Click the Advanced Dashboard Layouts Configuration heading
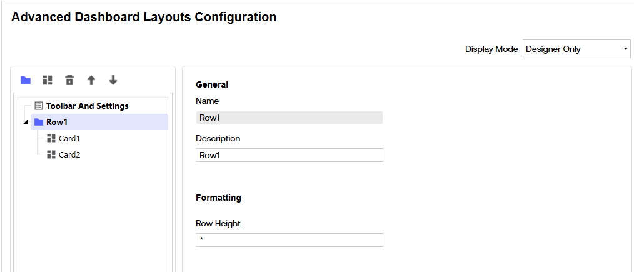This screenshot has height=272, width=634. pyautogui.click(x=144, y=17)
